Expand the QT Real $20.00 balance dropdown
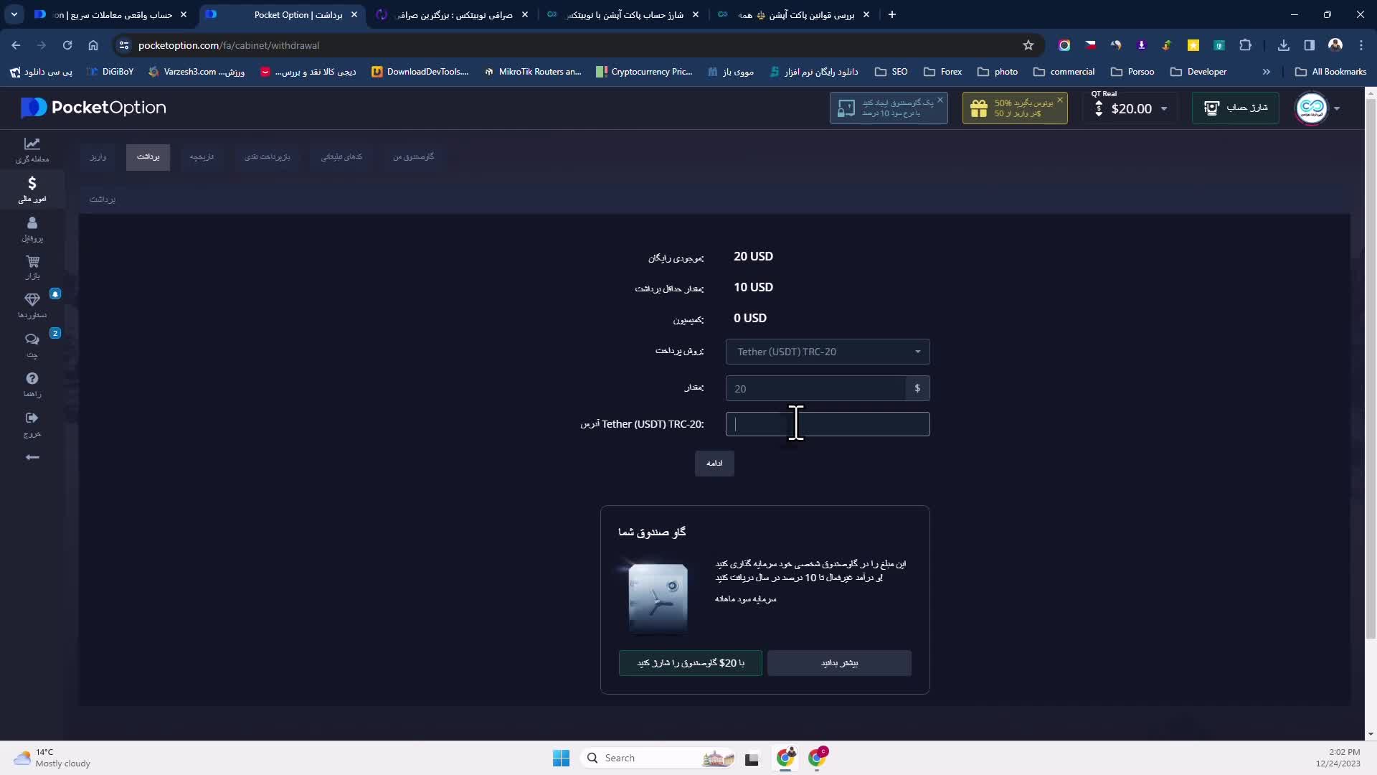This screenshot has height=775, width=1377. [1163, 109]
